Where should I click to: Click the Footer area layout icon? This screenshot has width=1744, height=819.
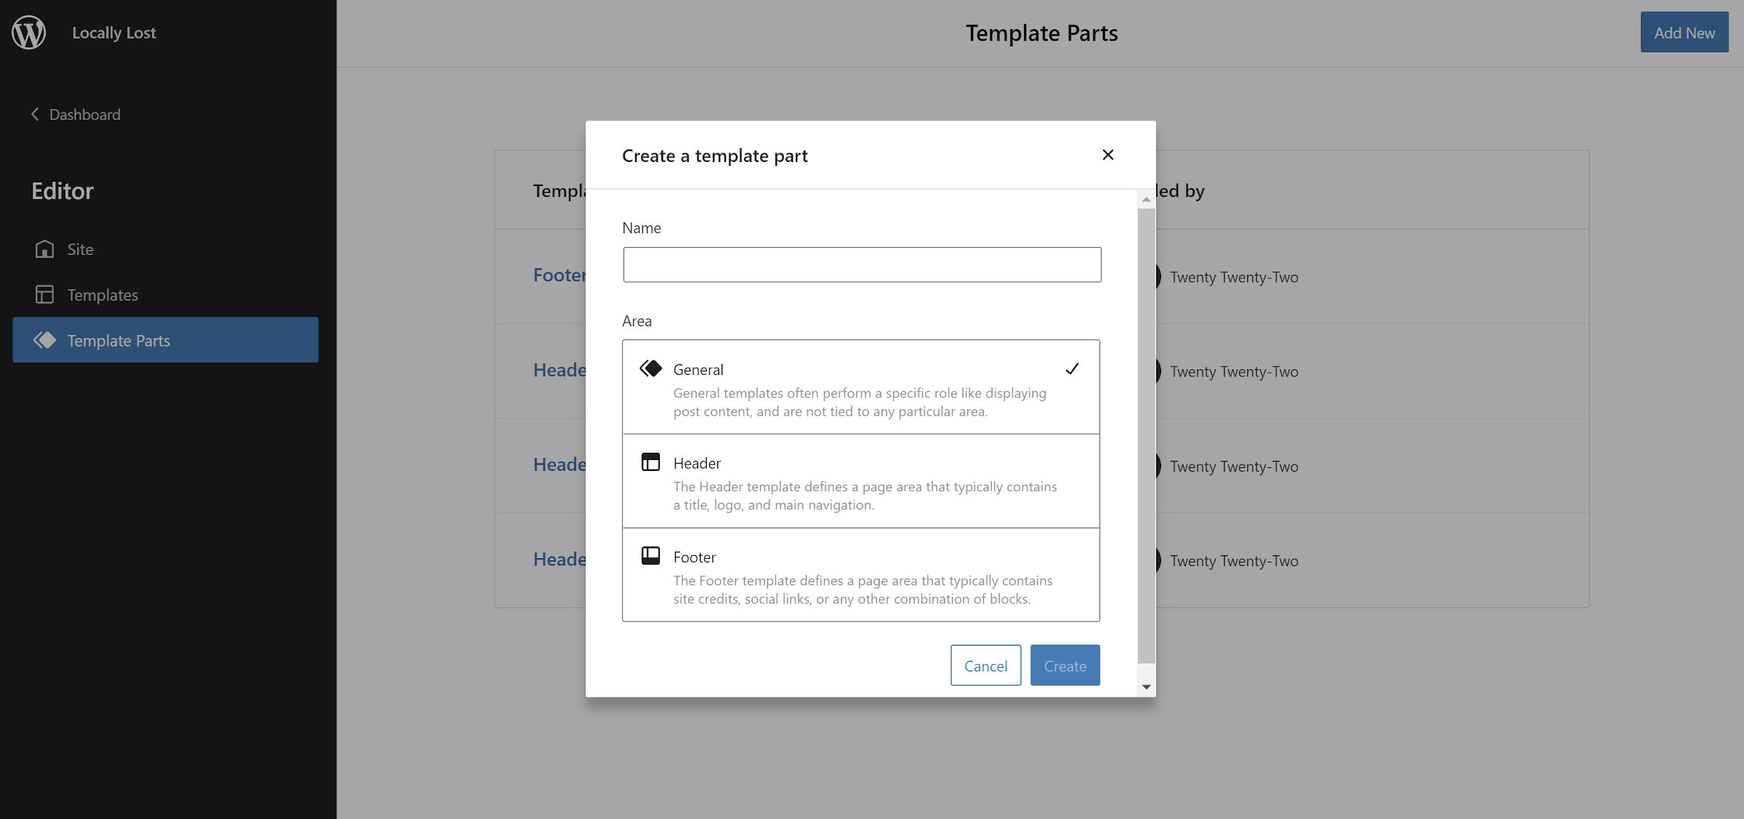tap(650, 556)
